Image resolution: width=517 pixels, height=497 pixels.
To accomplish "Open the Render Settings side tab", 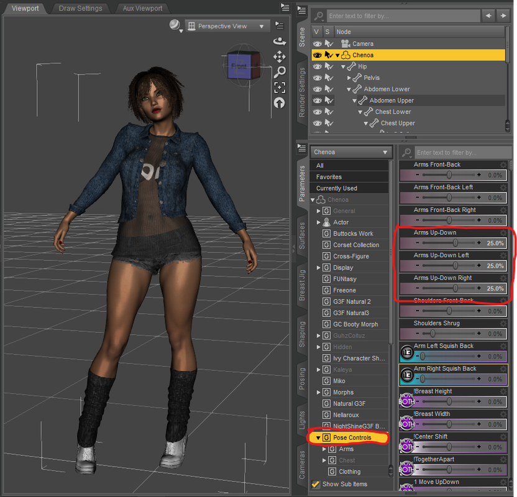I will coord(302,93).
